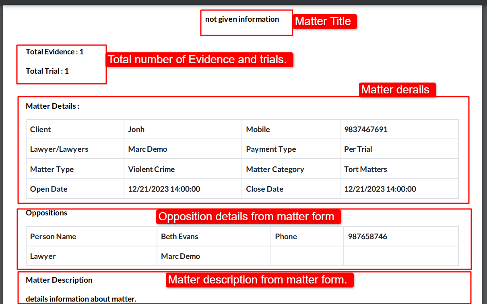The height and width of the screenshot is (304, 487).
Task: Select the 'Per Trial' payment value
Action: (x=358, y=149)
